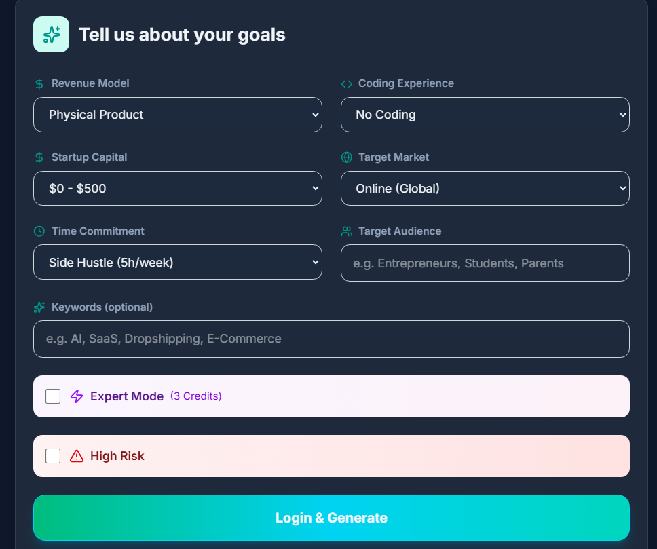657x549 pixels.
Task: Click the globe icon next to Target Market
Action: pos(346,157)
